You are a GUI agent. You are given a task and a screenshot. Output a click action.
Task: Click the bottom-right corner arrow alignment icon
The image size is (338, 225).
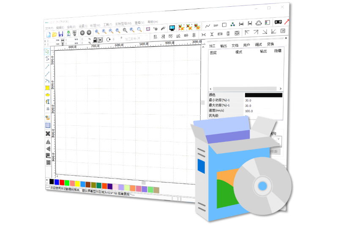[265, 32]
